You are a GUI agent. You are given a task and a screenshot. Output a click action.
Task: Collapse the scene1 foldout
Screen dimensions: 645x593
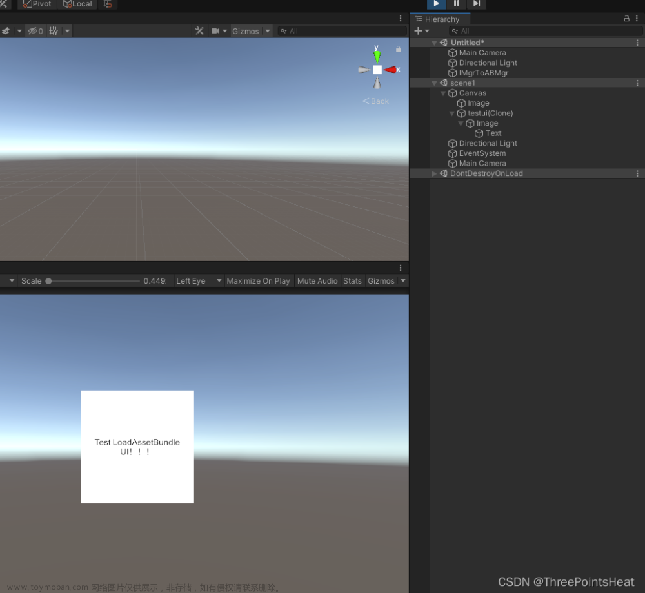click(x=434, y=83)
